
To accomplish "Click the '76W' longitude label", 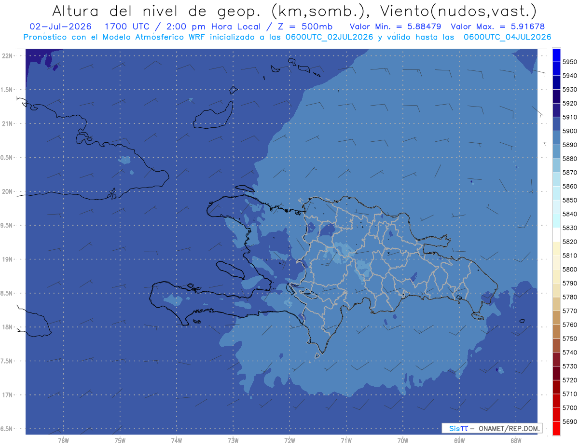I will click(x=63, y=440).
